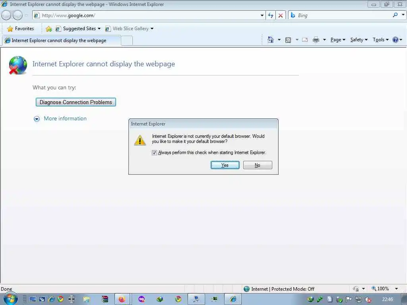Click the Show Desktop quick launch icon
Viewport: 407px width, 305px height.
33,299
